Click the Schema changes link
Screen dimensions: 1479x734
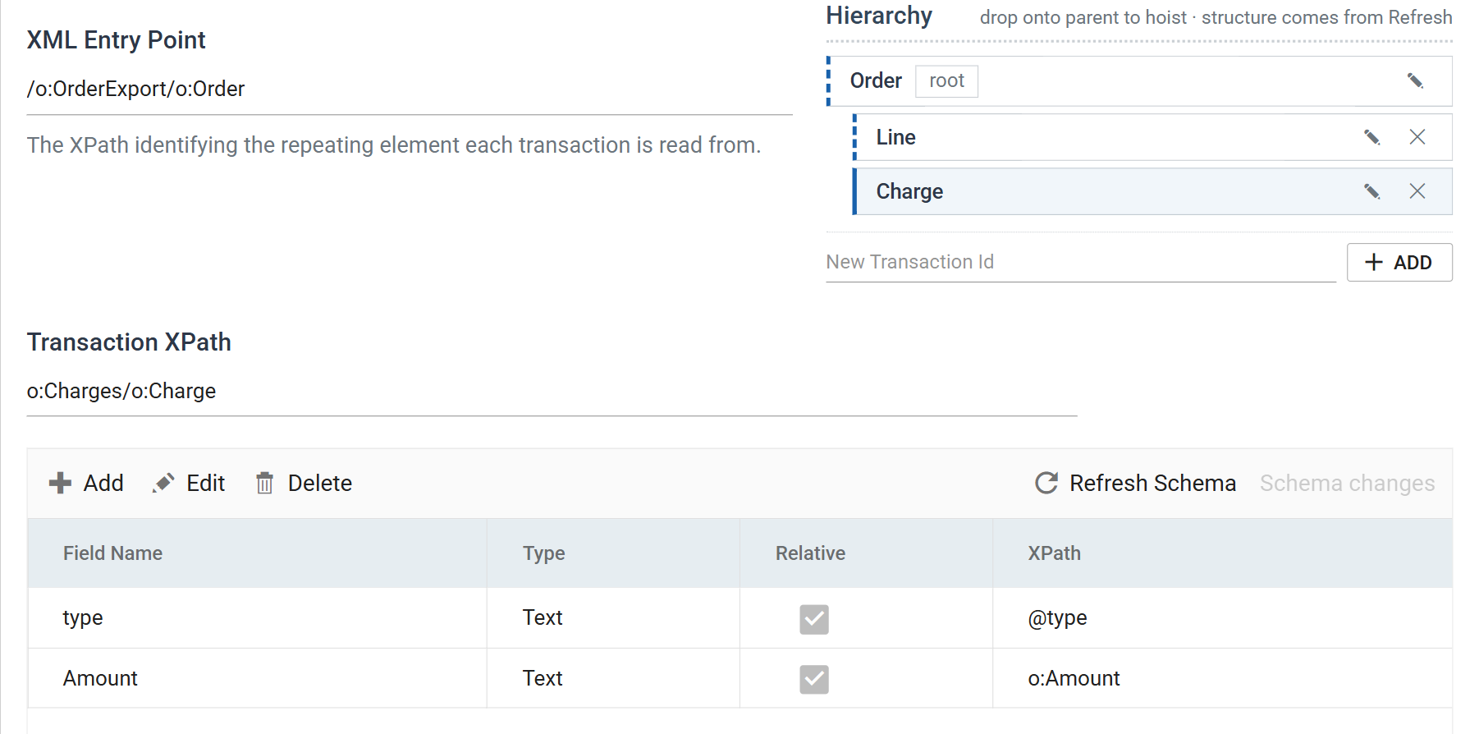pos(1347,483)
